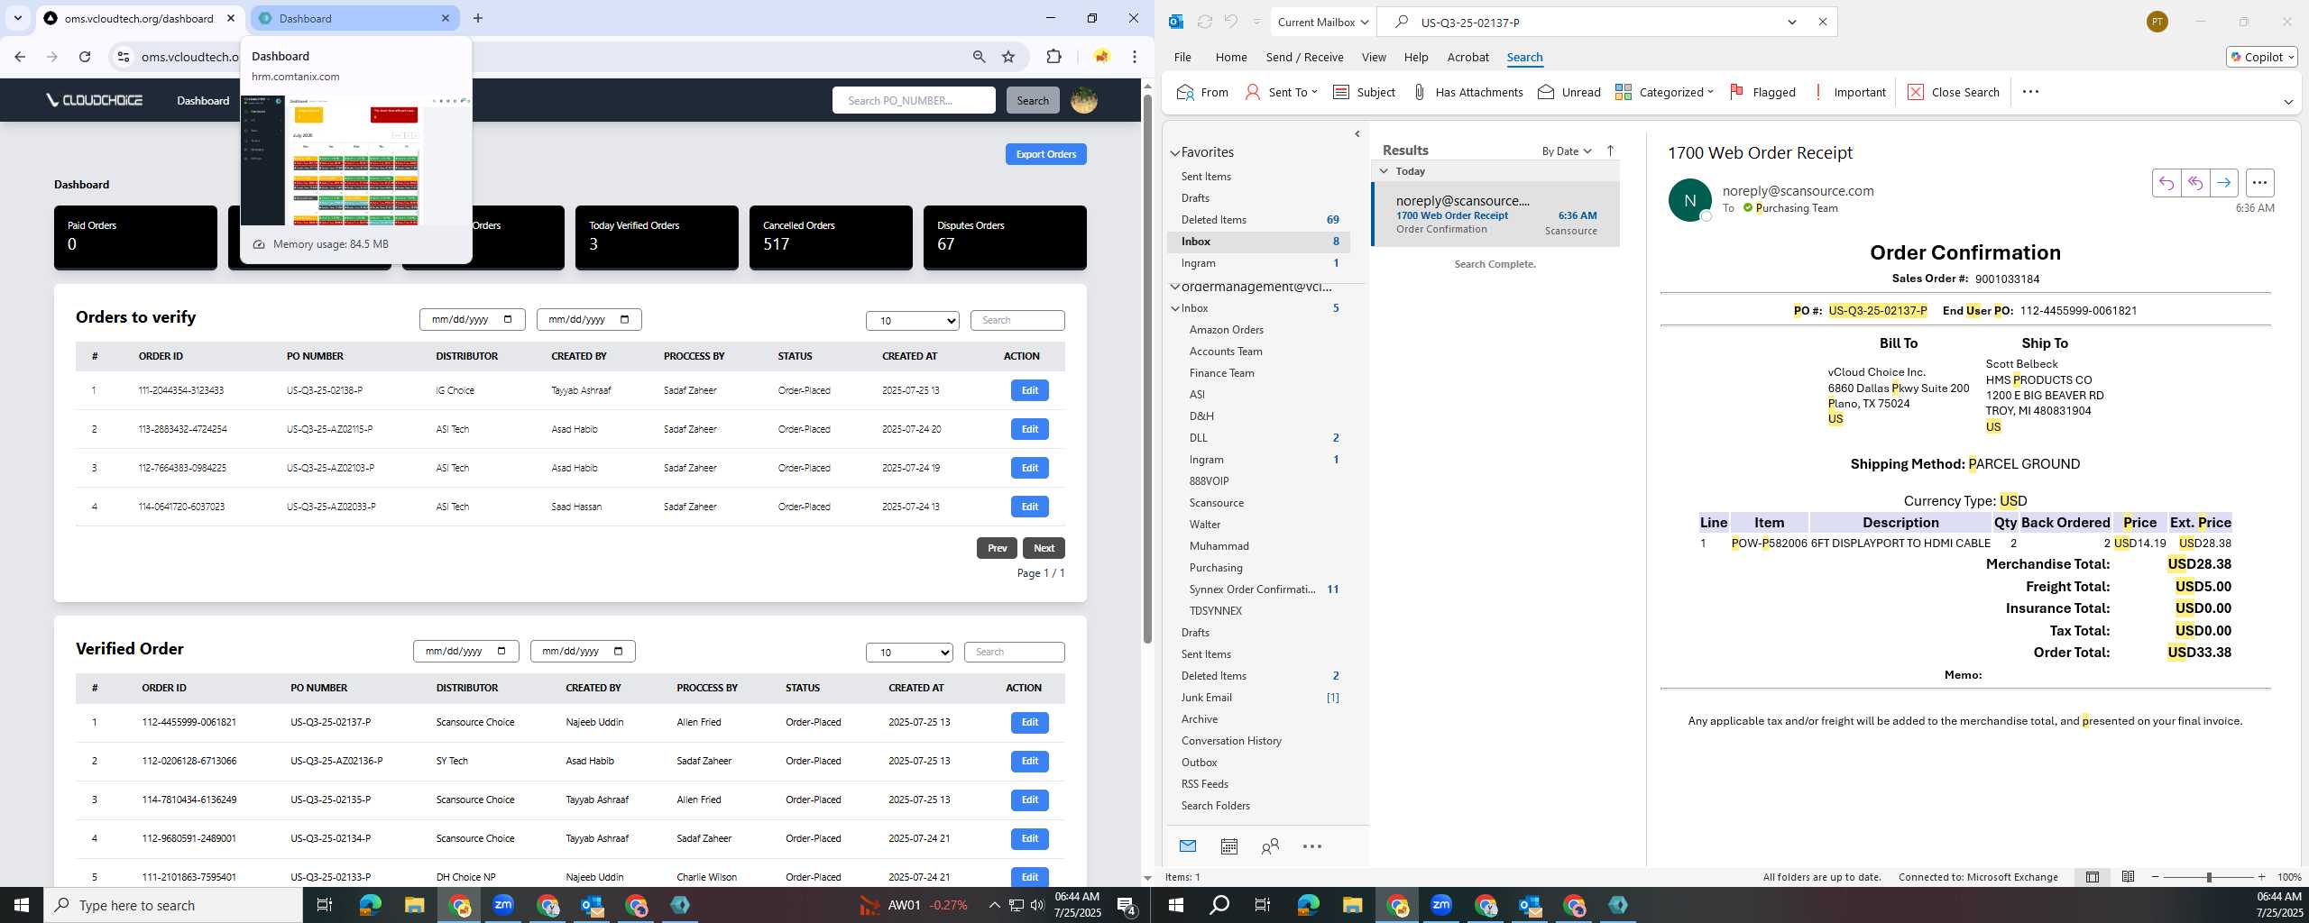Reload the OMS dashboard page
This screenshot has height=923, width=2309.
coord(85,57)
